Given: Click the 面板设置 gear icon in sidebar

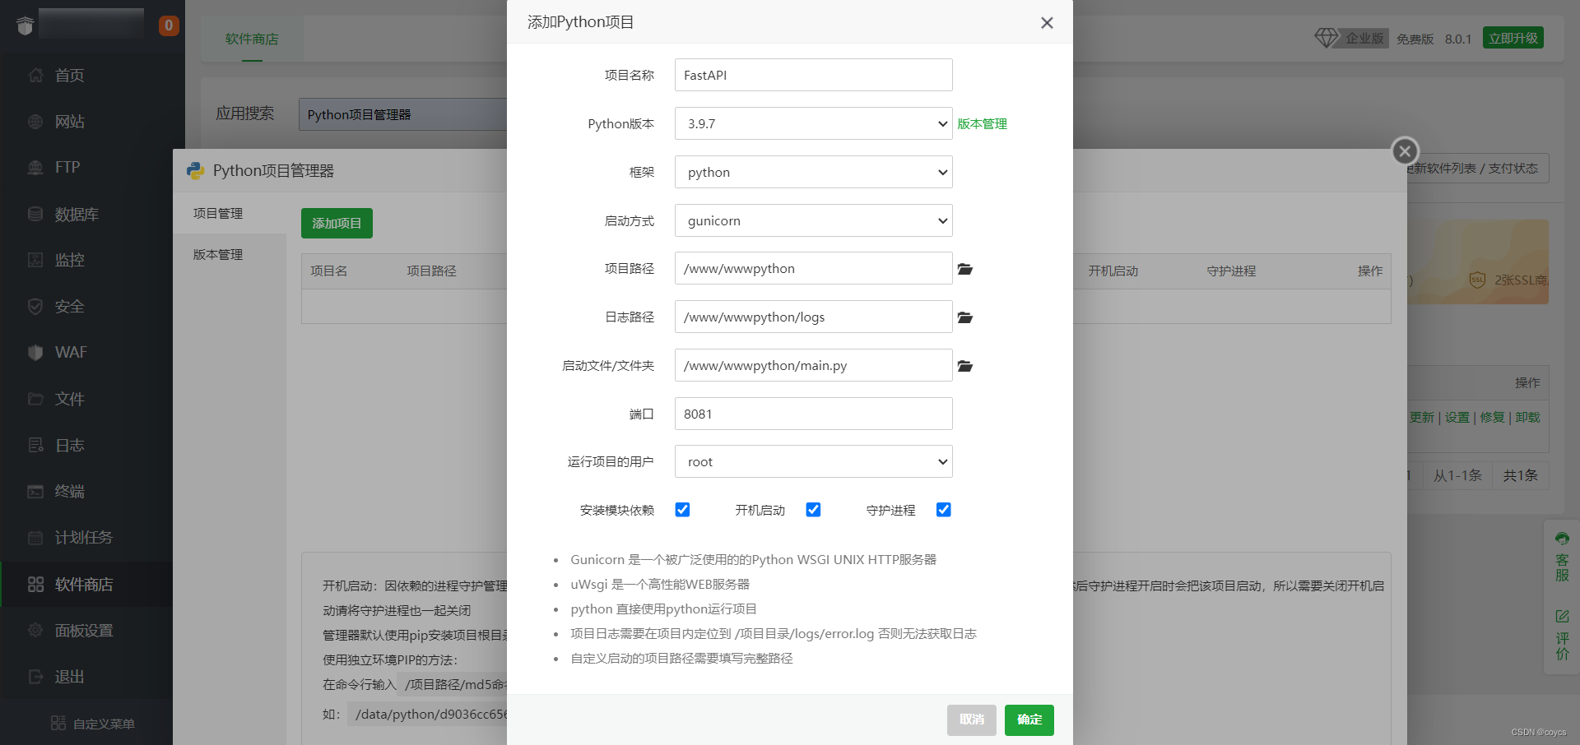Looking at the screenshot, I should tap(35, 630).
